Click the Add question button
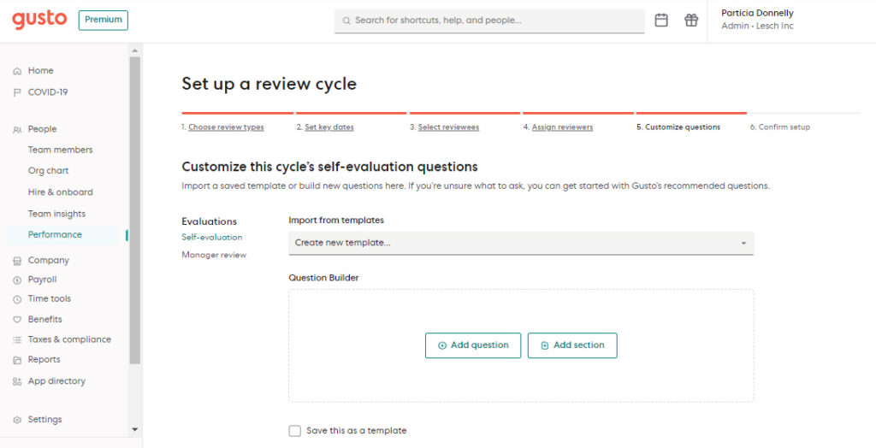 point(473,345)
